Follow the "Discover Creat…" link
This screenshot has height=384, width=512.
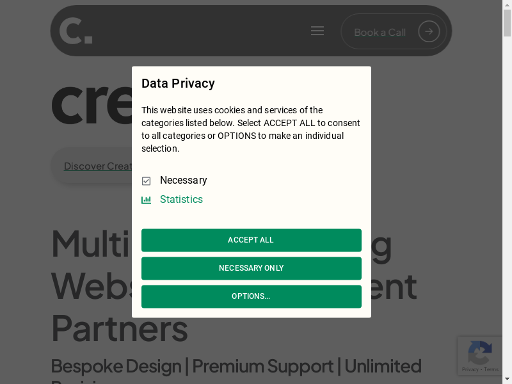coord(97,166)
